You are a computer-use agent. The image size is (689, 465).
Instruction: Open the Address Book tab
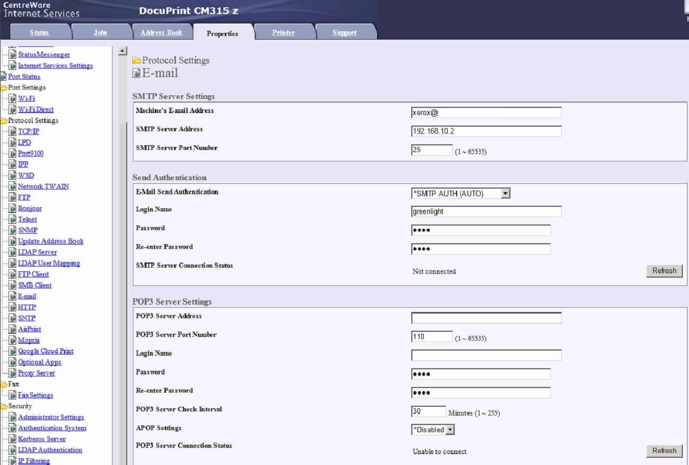point(162,32)
